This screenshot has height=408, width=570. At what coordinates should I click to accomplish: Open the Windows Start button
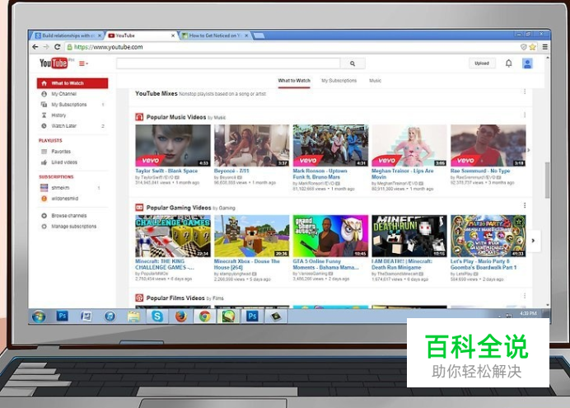(39, 317)
